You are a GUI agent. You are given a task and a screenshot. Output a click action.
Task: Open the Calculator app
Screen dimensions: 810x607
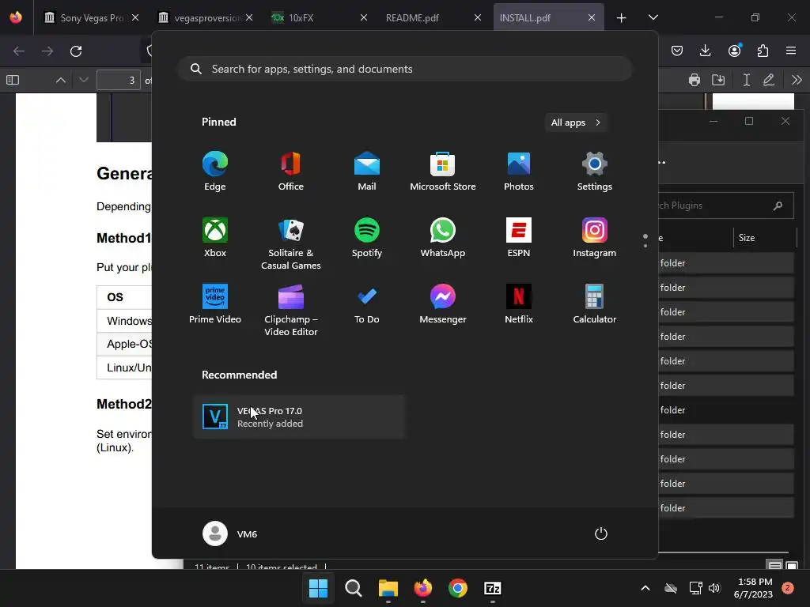click(595, 304)
